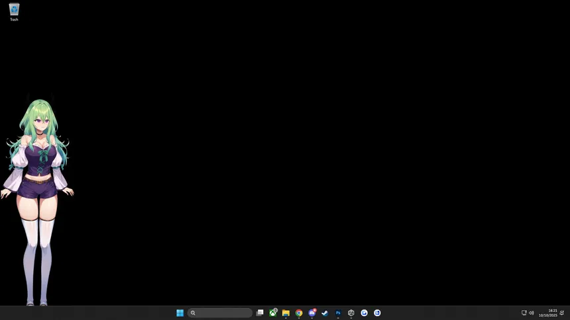Open the Windows Start menu

click(x=180, y=313)
